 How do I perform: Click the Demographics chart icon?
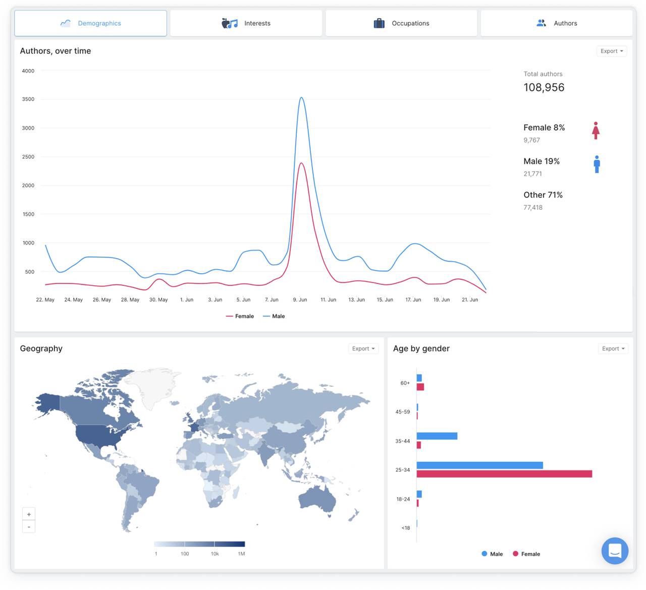tap(65, 23)
